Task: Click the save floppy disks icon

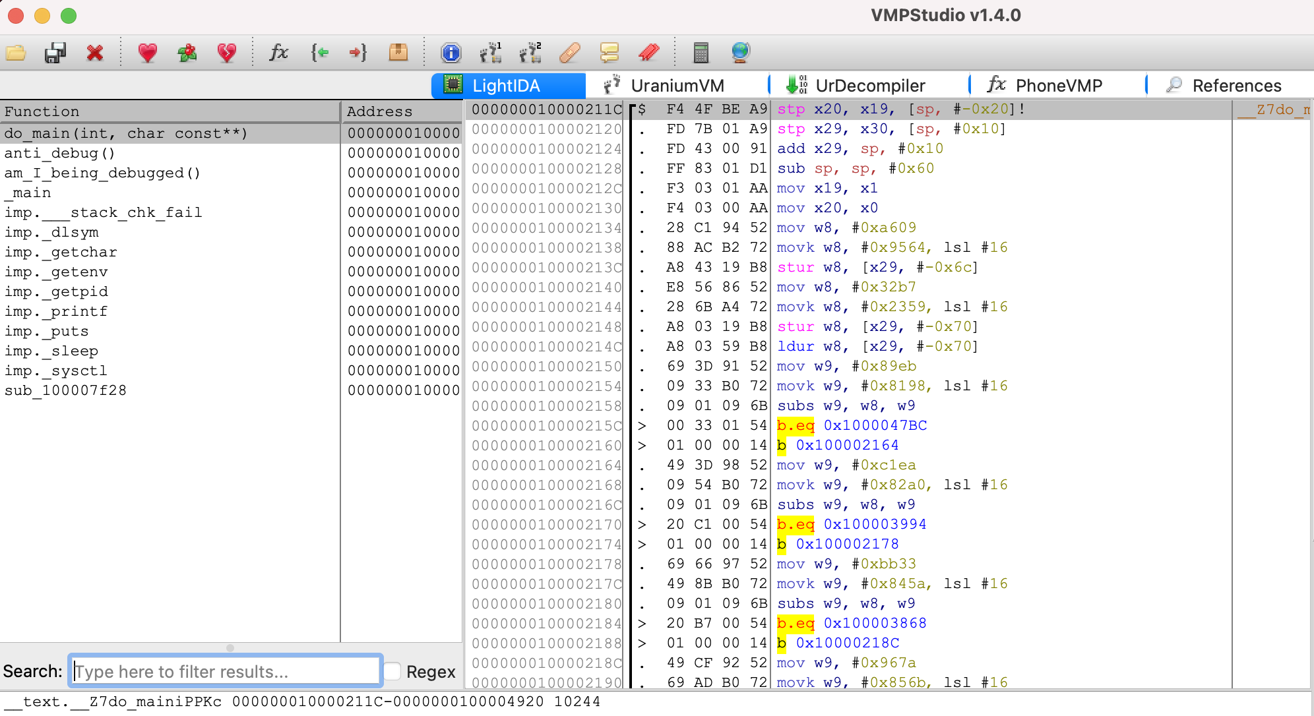Action: (x=55, y=53)
